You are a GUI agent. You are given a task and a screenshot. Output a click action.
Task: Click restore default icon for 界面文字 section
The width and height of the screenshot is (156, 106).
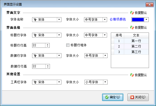(132, 12)
